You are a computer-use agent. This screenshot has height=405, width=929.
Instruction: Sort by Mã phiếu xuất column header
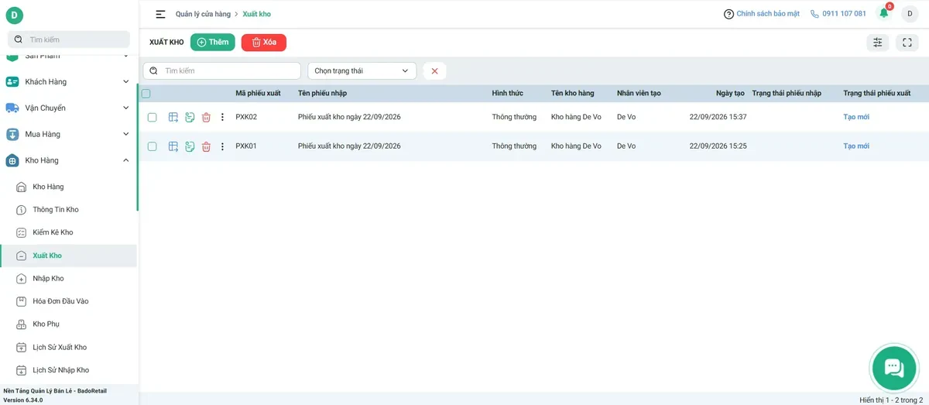(x=258, y=94)
